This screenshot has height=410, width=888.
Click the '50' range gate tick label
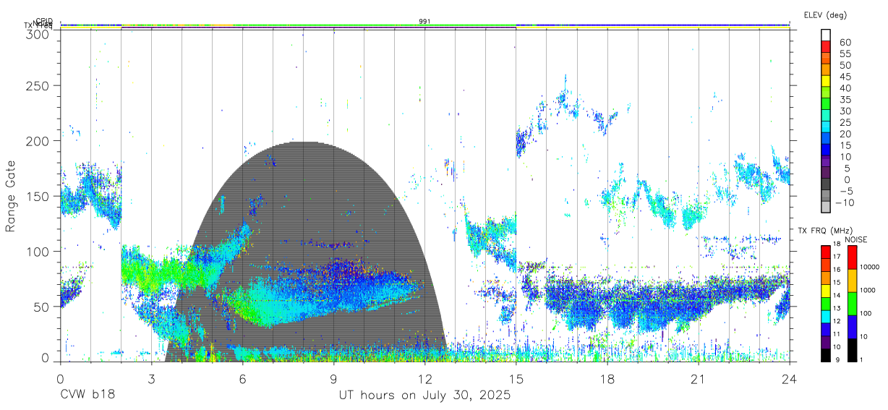coord(43,307)
